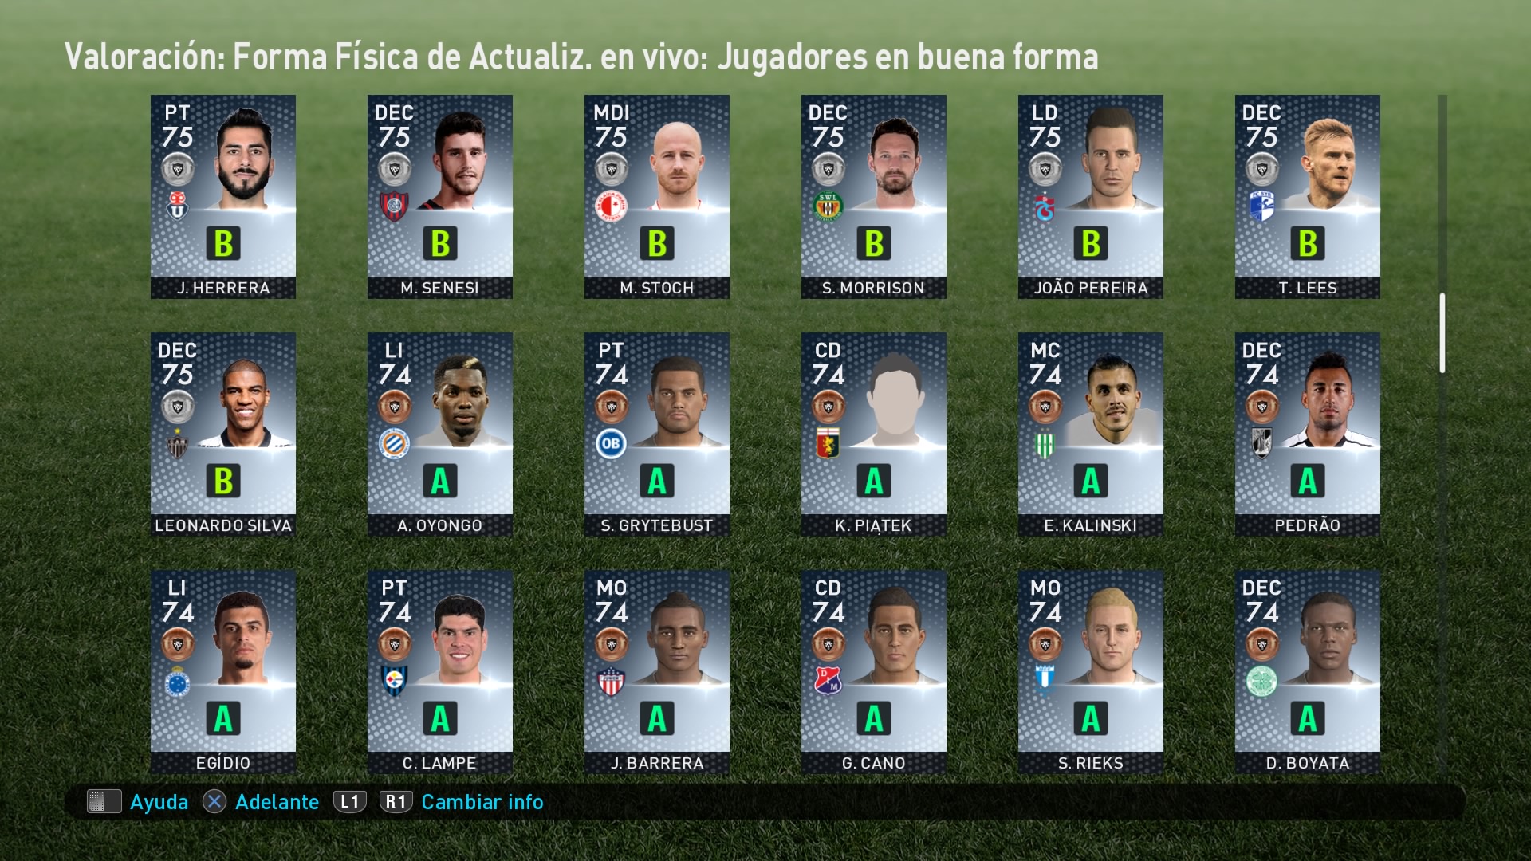1531x861 pixels.
Task: Click the Celtic club badge on D. Boyata's card
Action: click(1261, 682)
